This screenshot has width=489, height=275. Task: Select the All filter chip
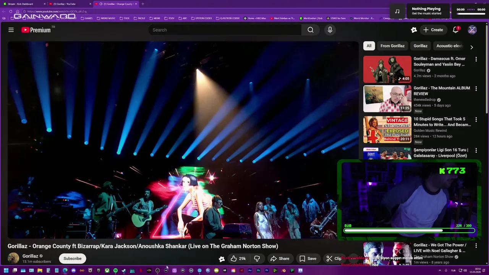tap(369, 46)
